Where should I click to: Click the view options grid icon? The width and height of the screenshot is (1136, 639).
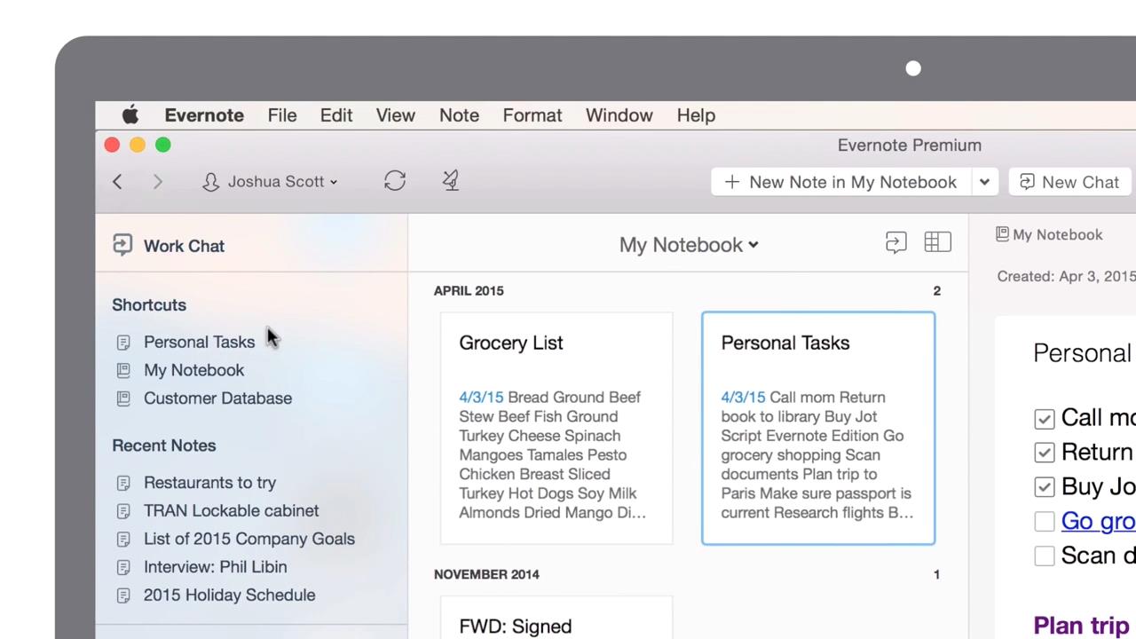click(x=937, y=242)
